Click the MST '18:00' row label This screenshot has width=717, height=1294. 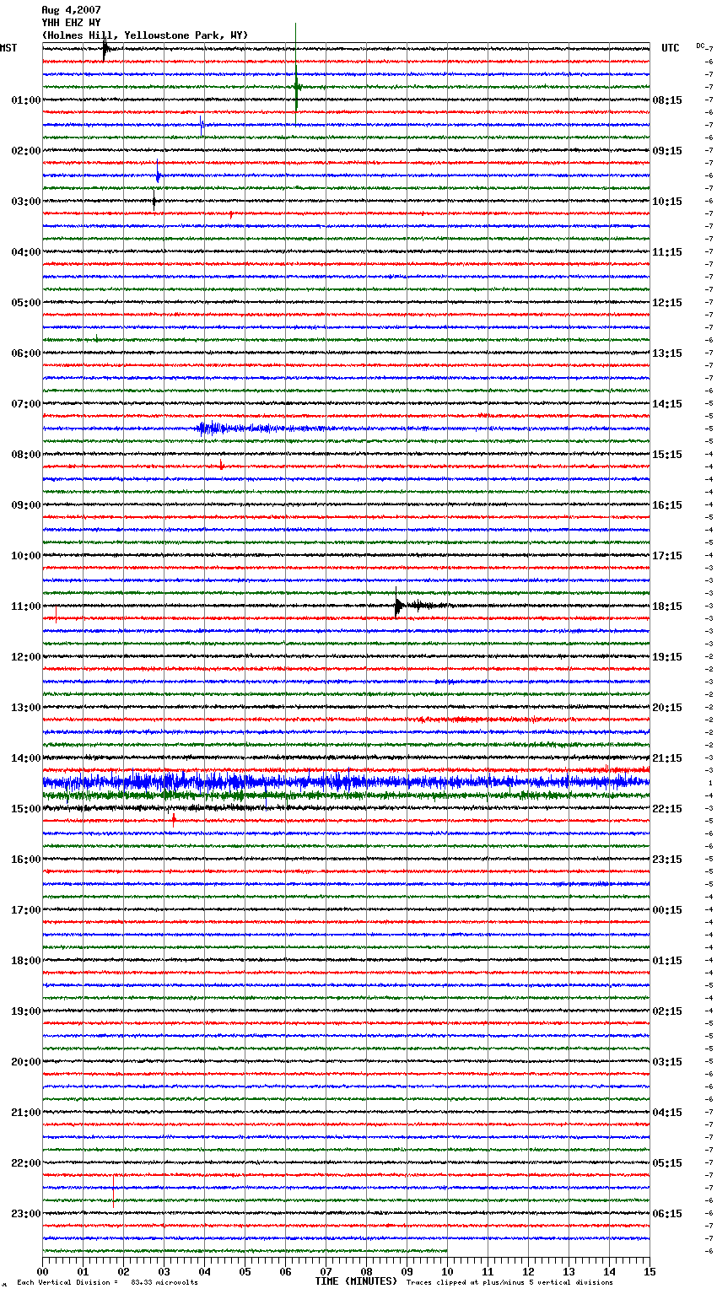pyautogui.click(x=26, y=961)
